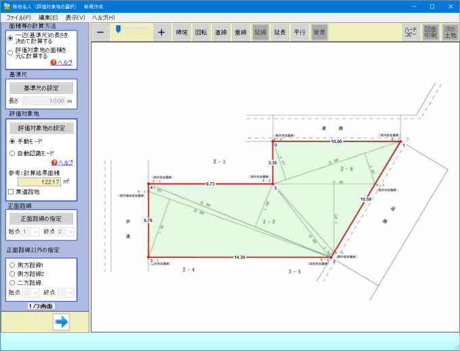The height and width of the screenshot is (351, 460).
Task: Click the 評価対象地の設定 button
Action: click(41, 128)
